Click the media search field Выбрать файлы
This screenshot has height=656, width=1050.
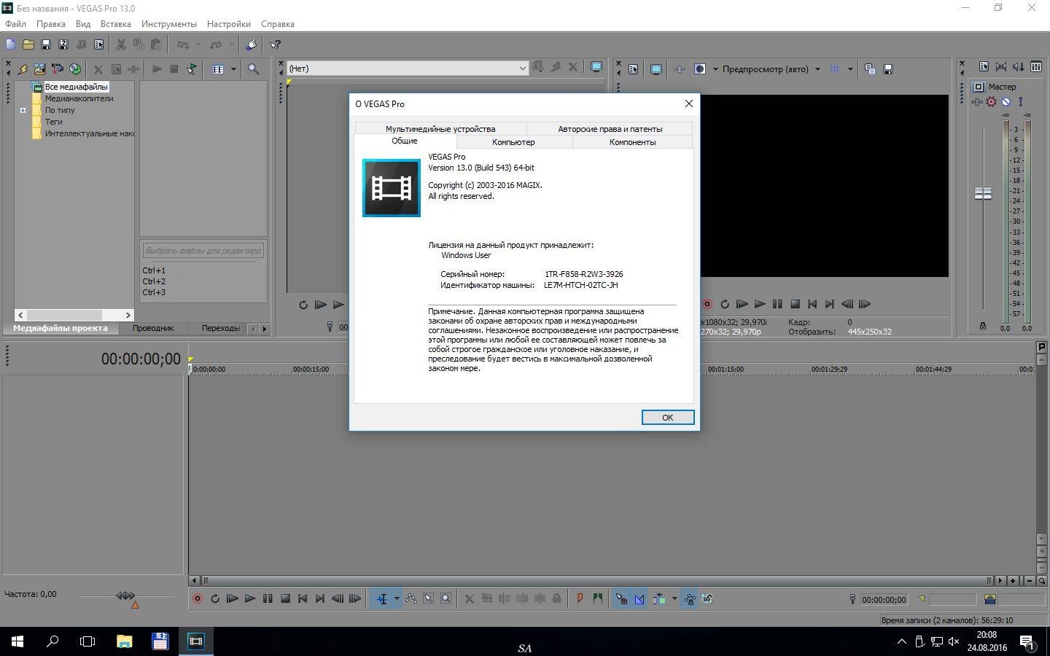[203, 251]
